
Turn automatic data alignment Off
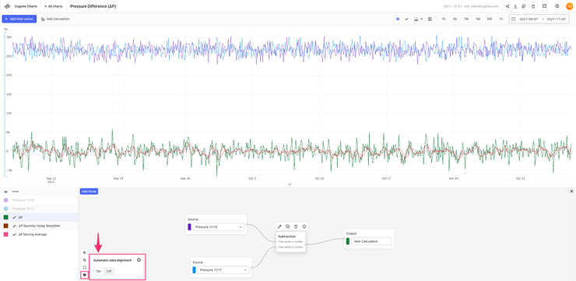pos(109,272)
